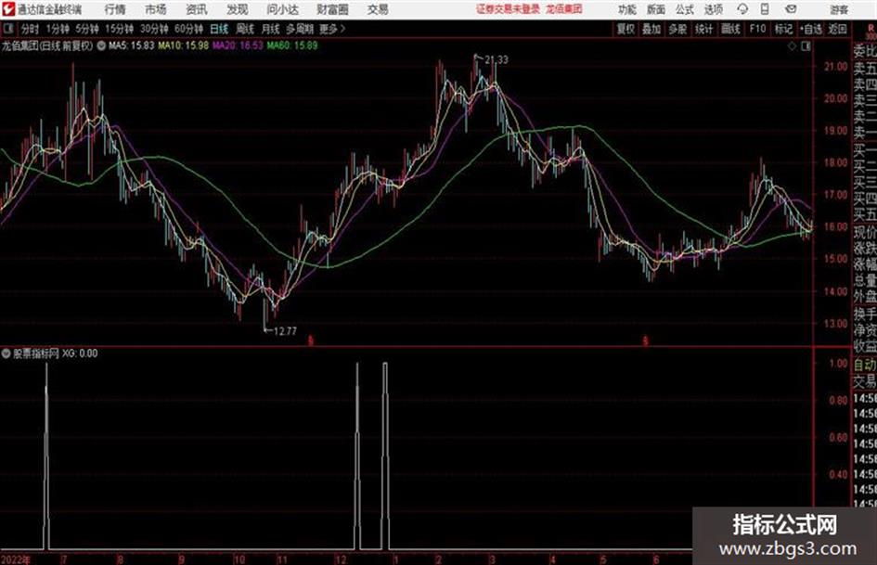This screenshot has height=565, width=877.
Task: Open the customer service headset icon
Action: pyautogui.click(x=742, y=9)
